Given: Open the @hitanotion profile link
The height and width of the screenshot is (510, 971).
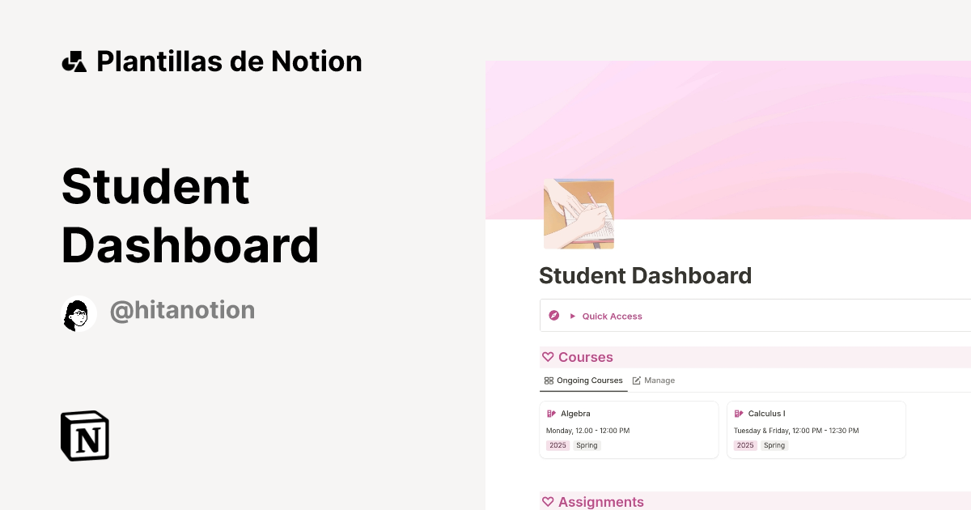Looking at the screenshot, I should (182, 311).
